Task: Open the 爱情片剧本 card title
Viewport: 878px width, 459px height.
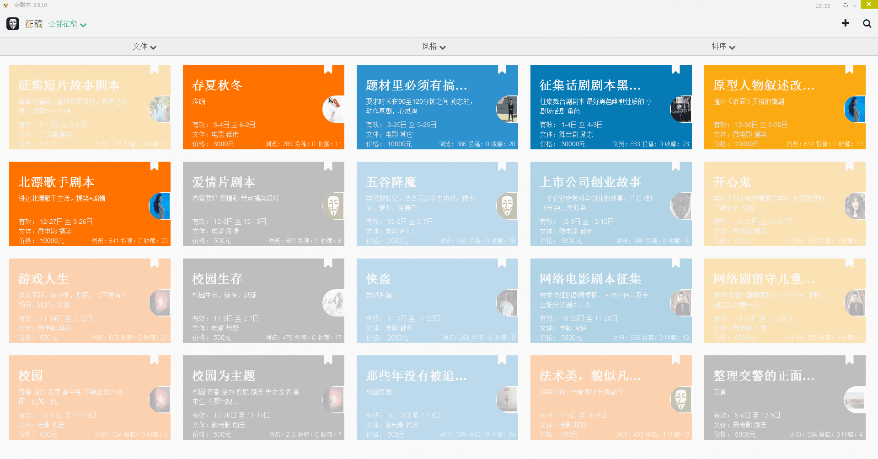Action: [224, 182]
